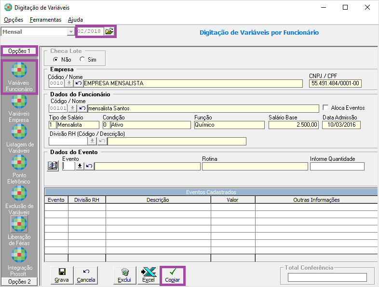Expand the Mensal period type dropdown
379x287 pixels.
coord(71,32)
